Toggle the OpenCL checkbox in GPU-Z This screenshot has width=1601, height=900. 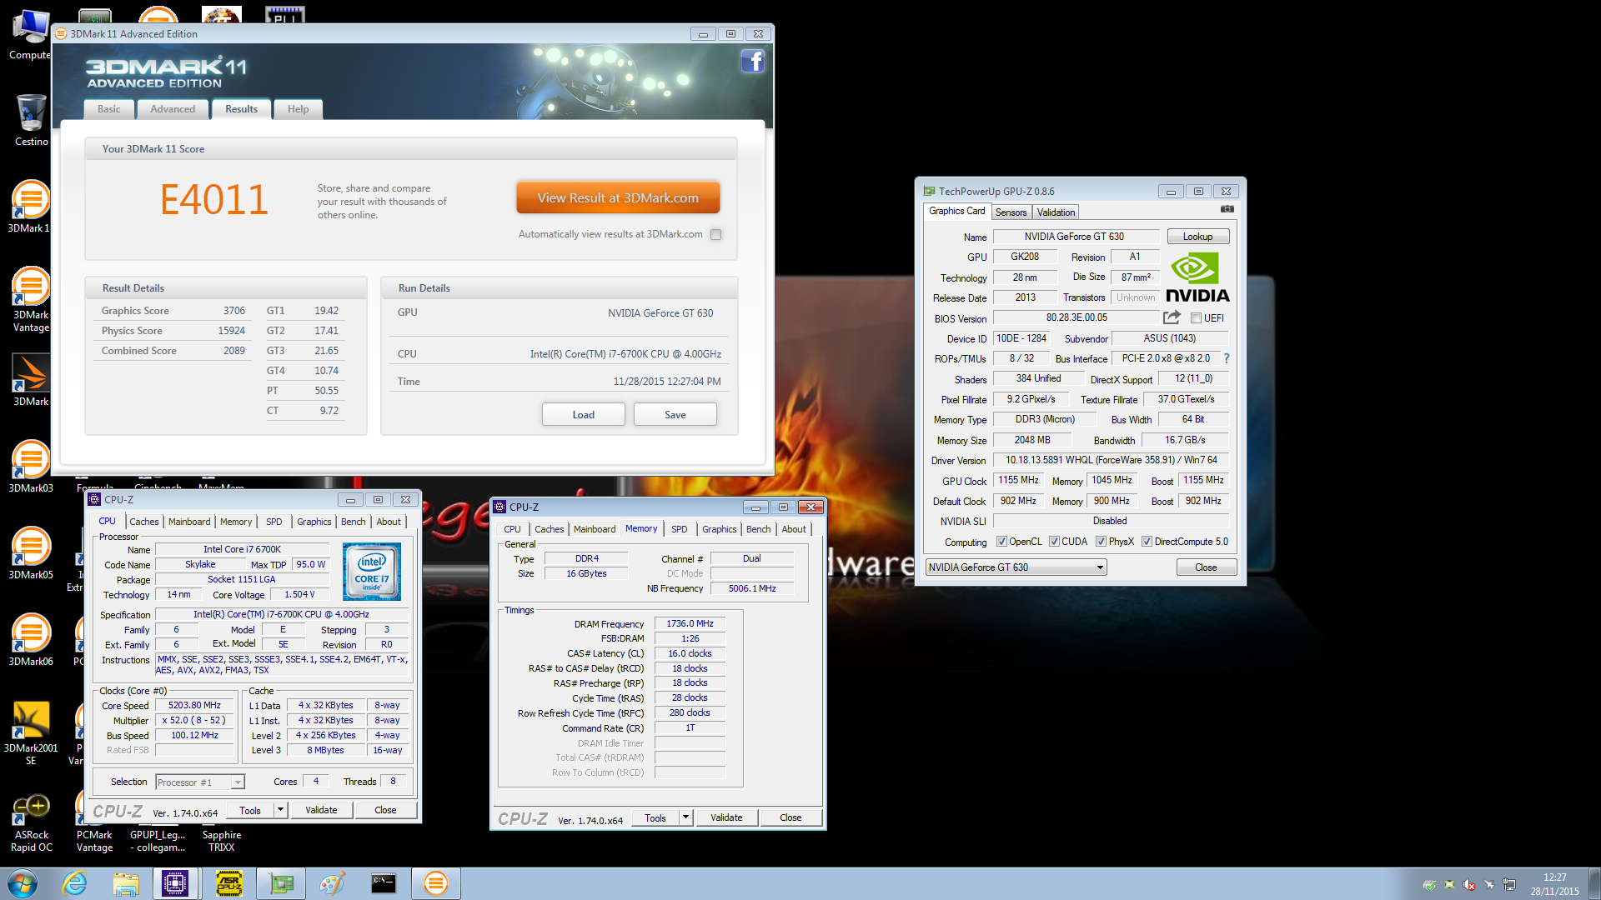(x=1001, y=542)
